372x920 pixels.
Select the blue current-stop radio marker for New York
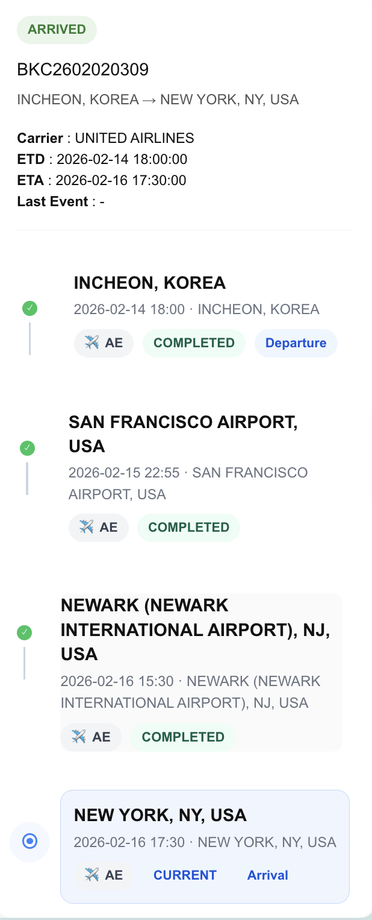click(x=29, y=841)
